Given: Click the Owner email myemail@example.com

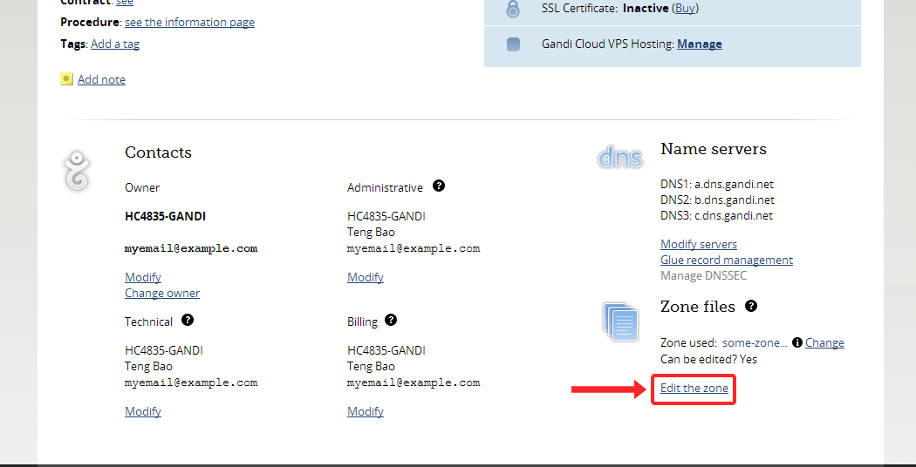Looking at the screenshot, I should pyautogui.click(x=191, y=248).
